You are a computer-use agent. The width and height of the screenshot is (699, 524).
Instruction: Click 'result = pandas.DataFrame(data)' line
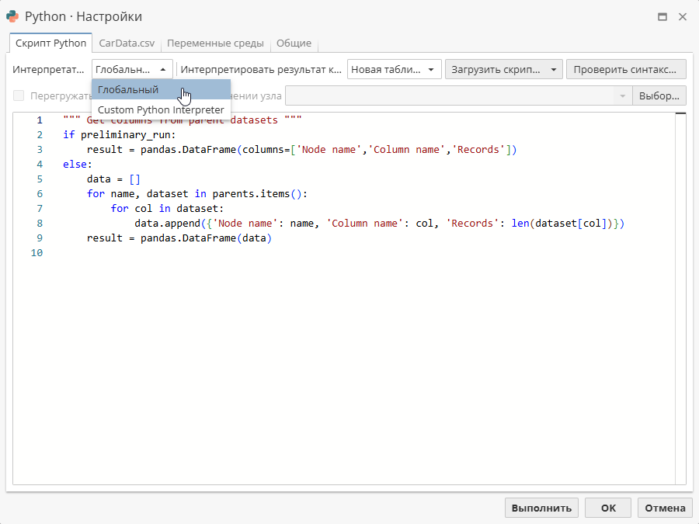[179, 238]
